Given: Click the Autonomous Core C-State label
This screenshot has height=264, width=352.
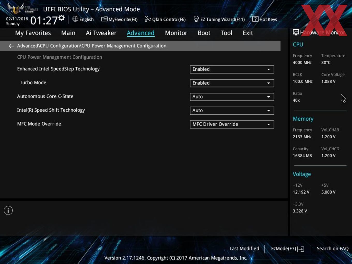Looking at the screenshot, I should coord(45,96).
